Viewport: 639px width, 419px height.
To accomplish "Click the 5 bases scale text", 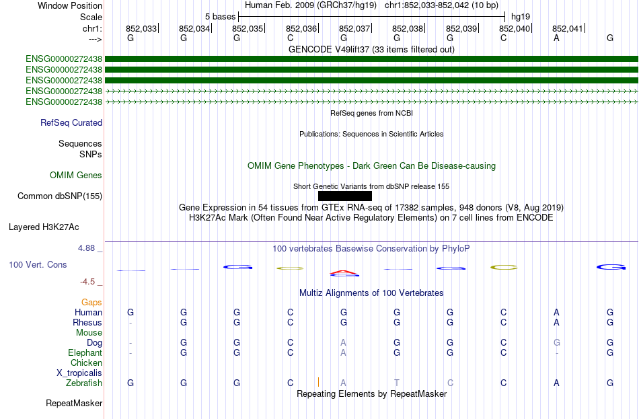I will point(220,17).
